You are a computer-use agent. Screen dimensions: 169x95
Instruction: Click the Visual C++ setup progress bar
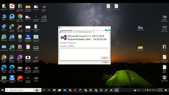pyautogui.click(x=84, y=48)
